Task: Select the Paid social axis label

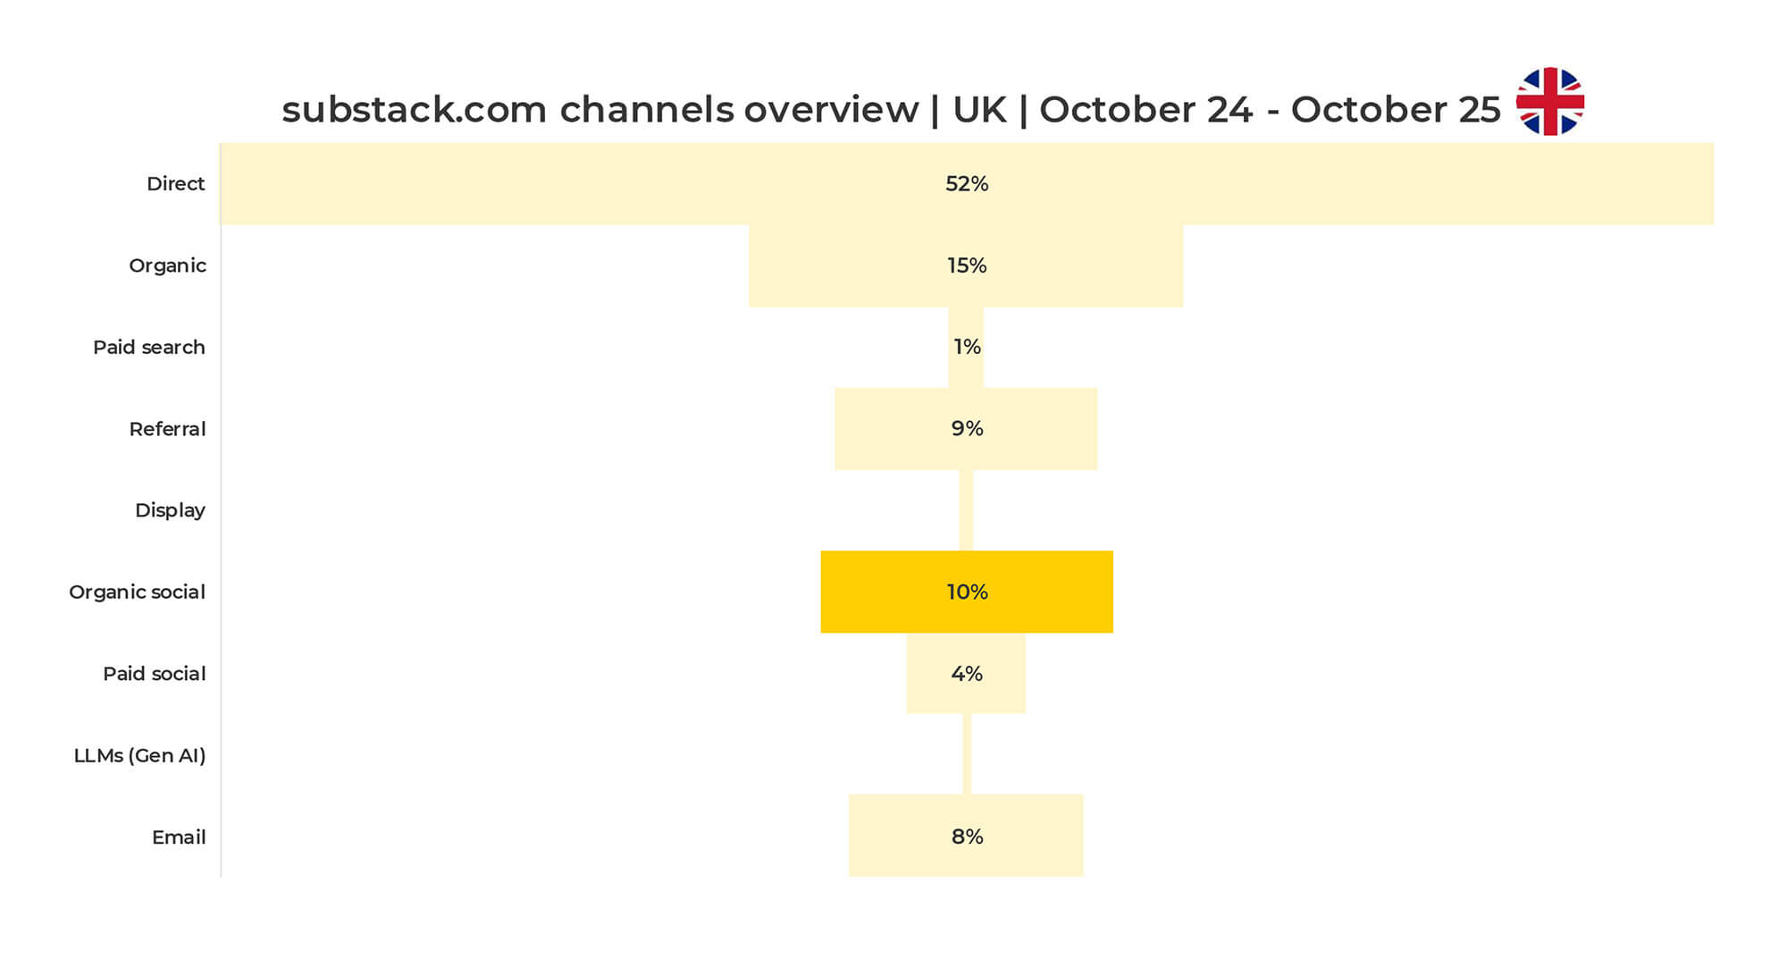Action: tap(154, 674)
